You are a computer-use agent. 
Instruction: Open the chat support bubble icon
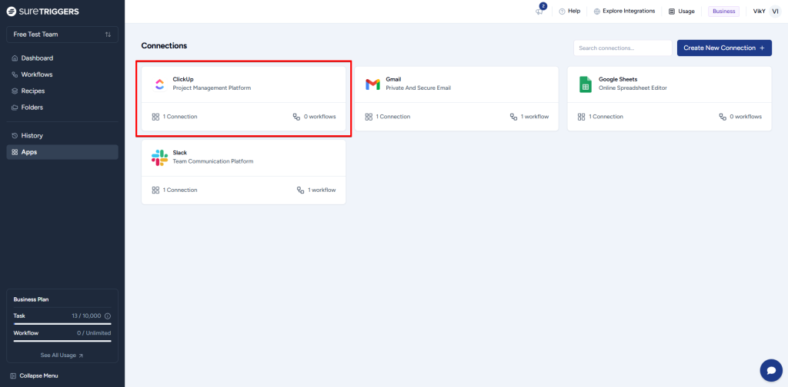770,370
